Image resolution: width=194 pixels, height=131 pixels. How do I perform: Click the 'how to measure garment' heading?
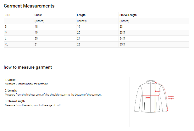[28, 67]
